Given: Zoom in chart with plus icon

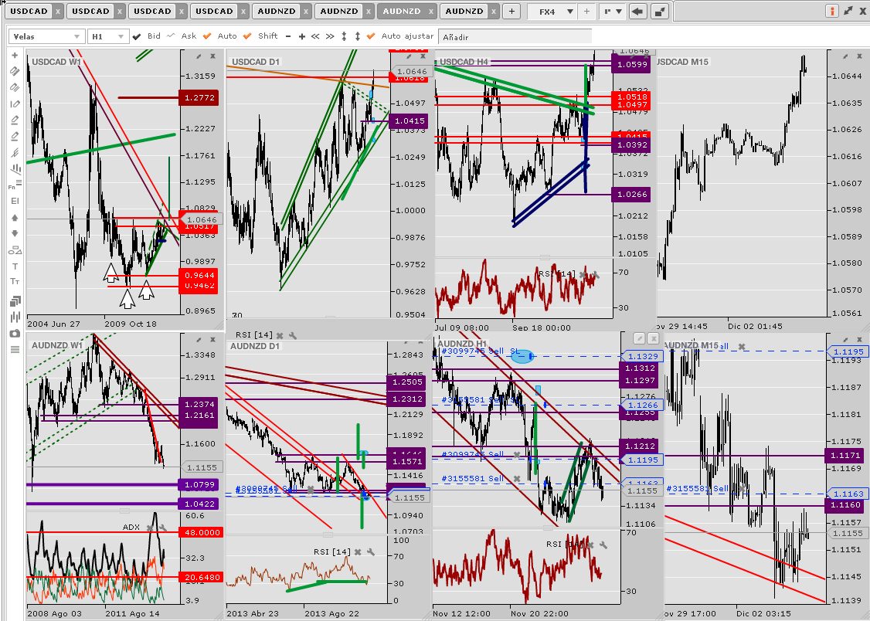Looking at the screenshot, I should point(302,36).
